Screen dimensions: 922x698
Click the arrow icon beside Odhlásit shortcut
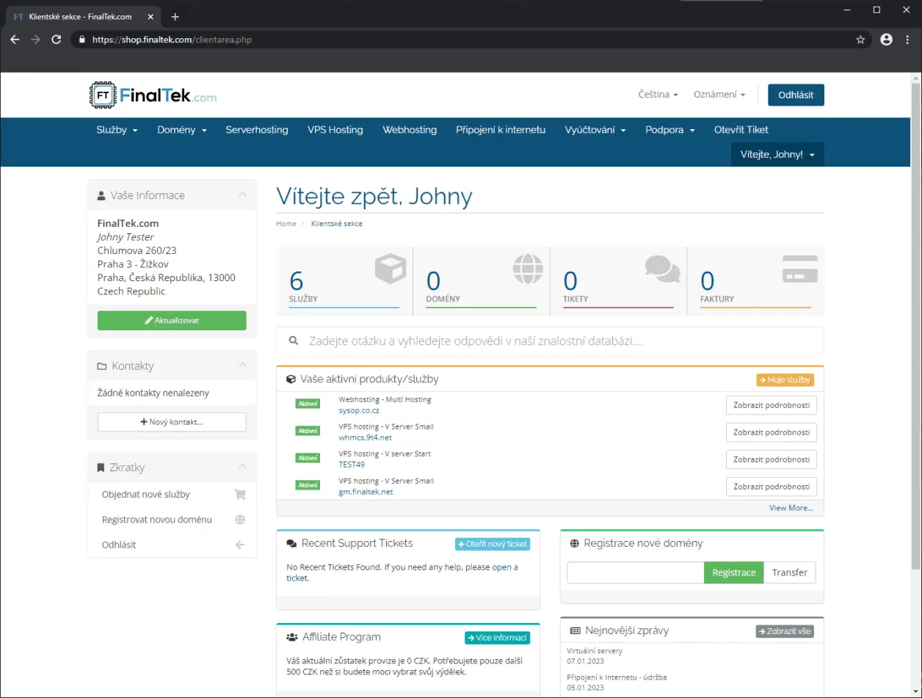(239, 545)
